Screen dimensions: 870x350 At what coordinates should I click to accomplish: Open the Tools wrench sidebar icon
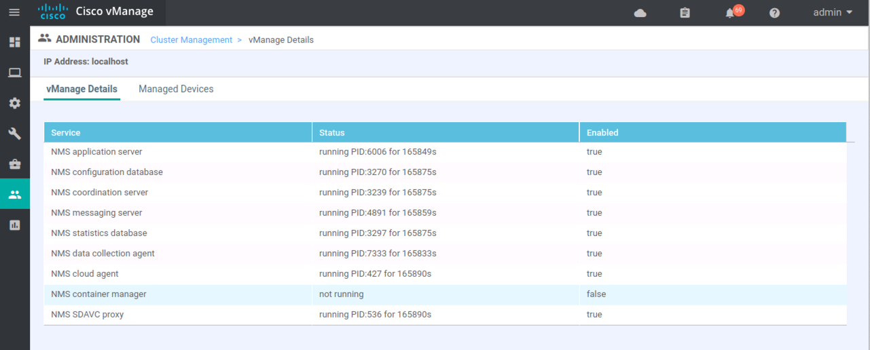pyautogui.click(x=14, y=134)
